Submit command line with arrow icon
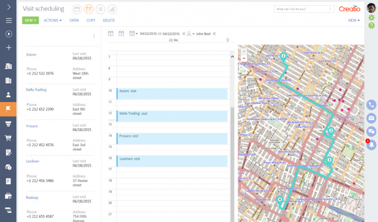This screenshot has width=378, height=222. pos(330,9)
